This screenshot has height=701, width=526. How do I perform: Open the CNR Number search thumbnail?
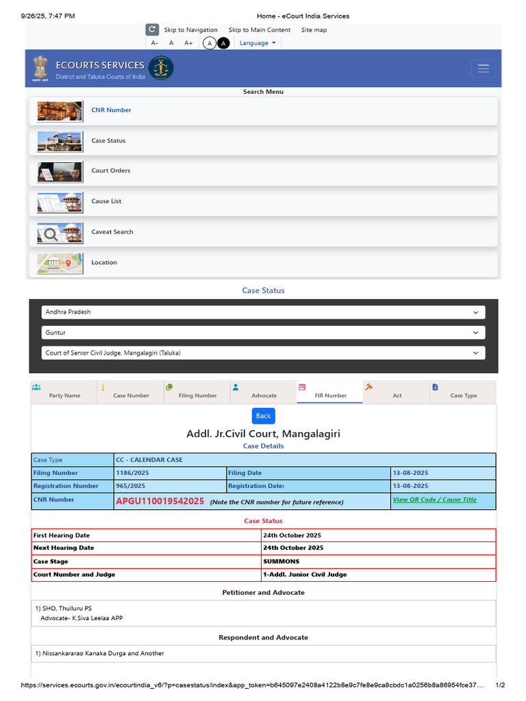click(60, 111)
